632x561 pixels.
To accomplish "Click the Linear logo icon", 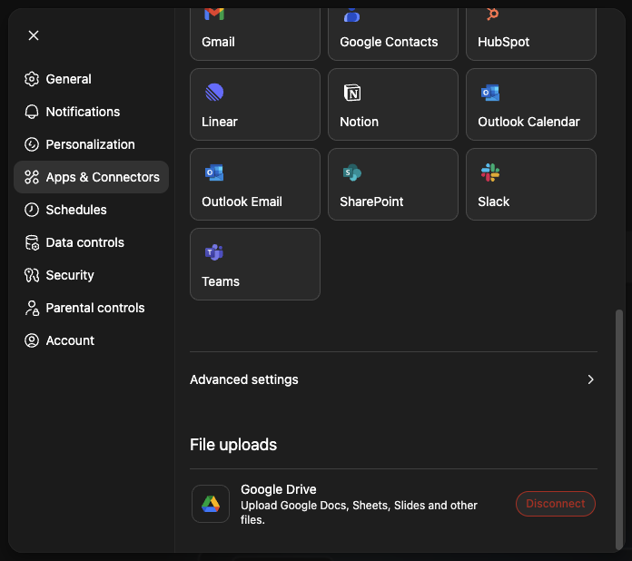I will pos(214,93).
